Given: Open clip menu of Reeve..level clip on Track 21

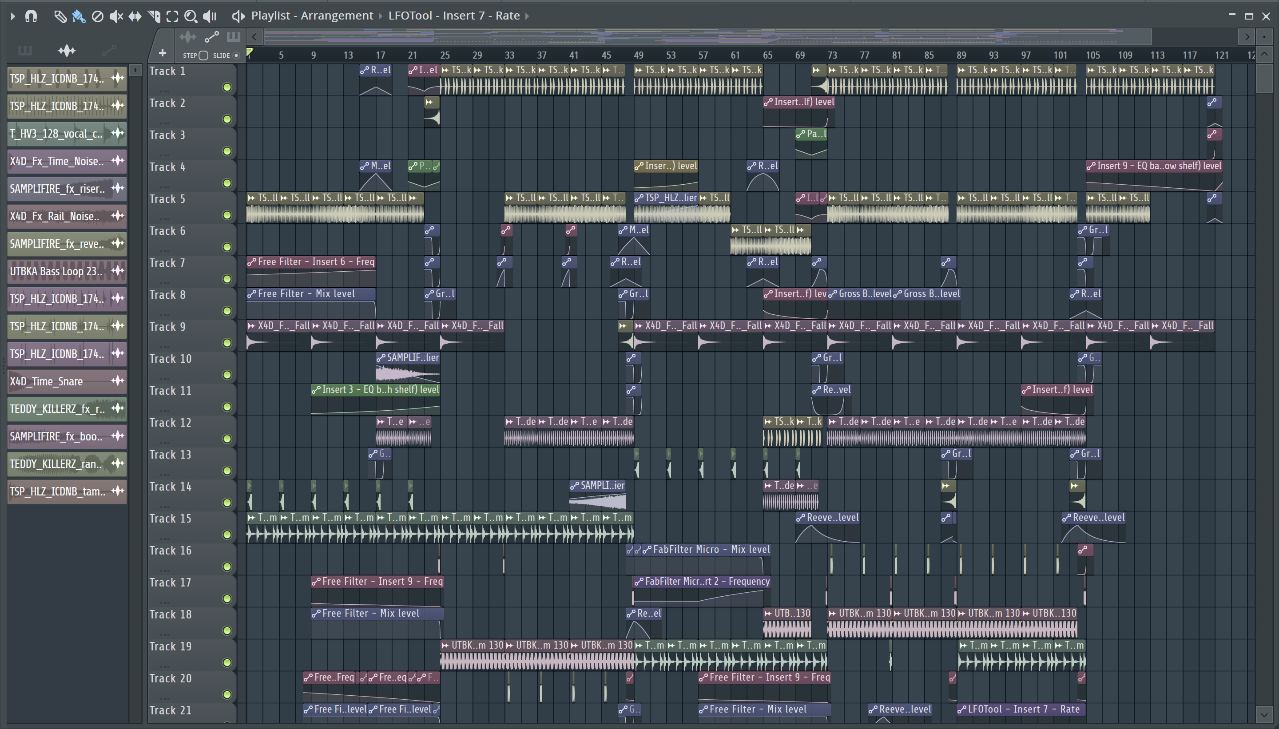Looking at the screenshot, I should [x=873, y=709].
